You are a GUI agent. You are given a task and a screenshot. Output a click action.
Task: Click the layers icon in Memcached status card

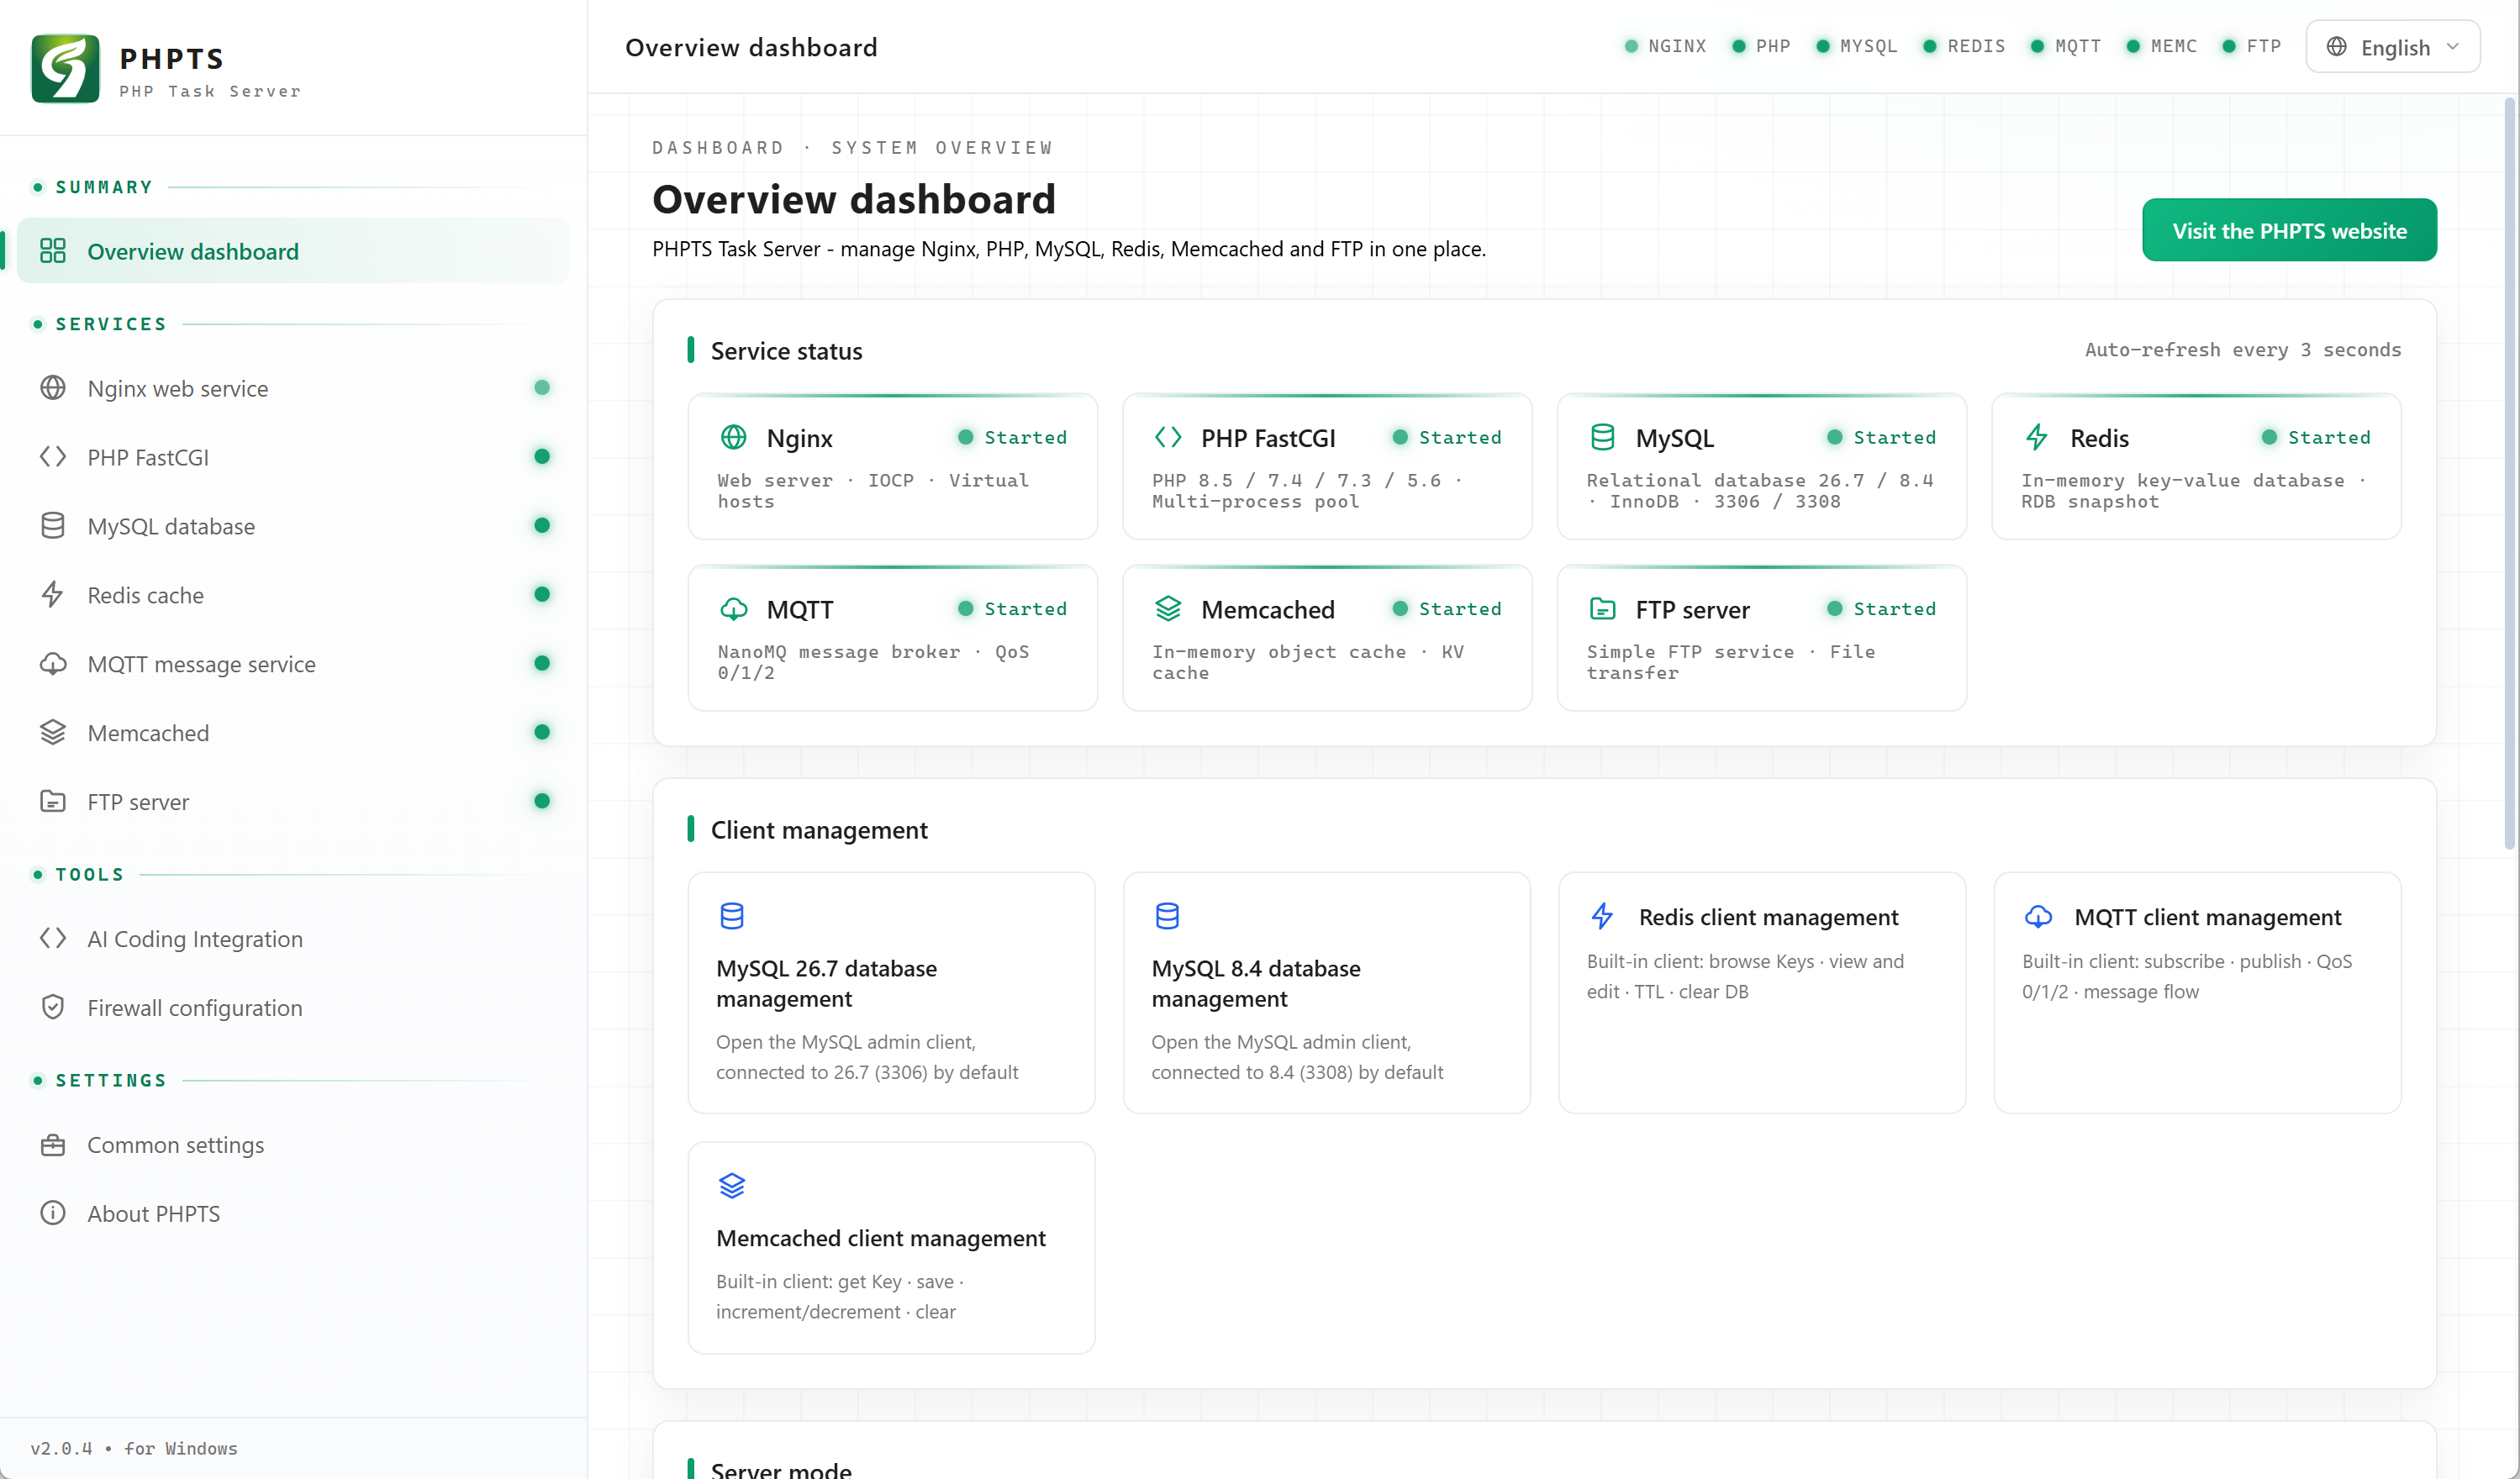[1168, 608]
